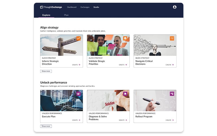Select the Validate Stragic Priorities title
This screenshot has height=136, width=217.
coord(97,63)
